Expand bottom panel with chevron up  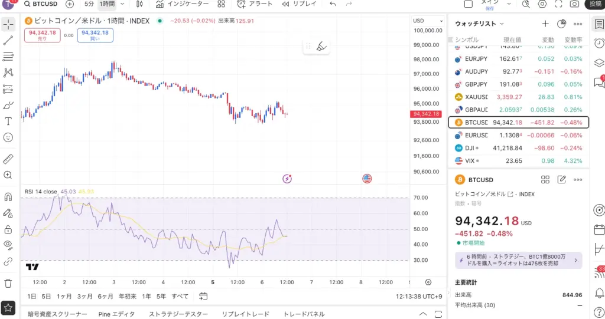pos(423,314)
